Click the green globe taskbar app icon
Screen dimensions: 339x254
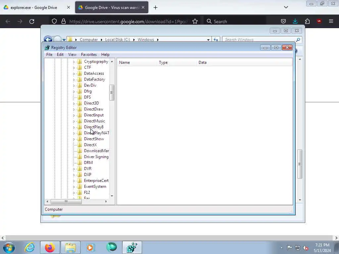point(112,247)
